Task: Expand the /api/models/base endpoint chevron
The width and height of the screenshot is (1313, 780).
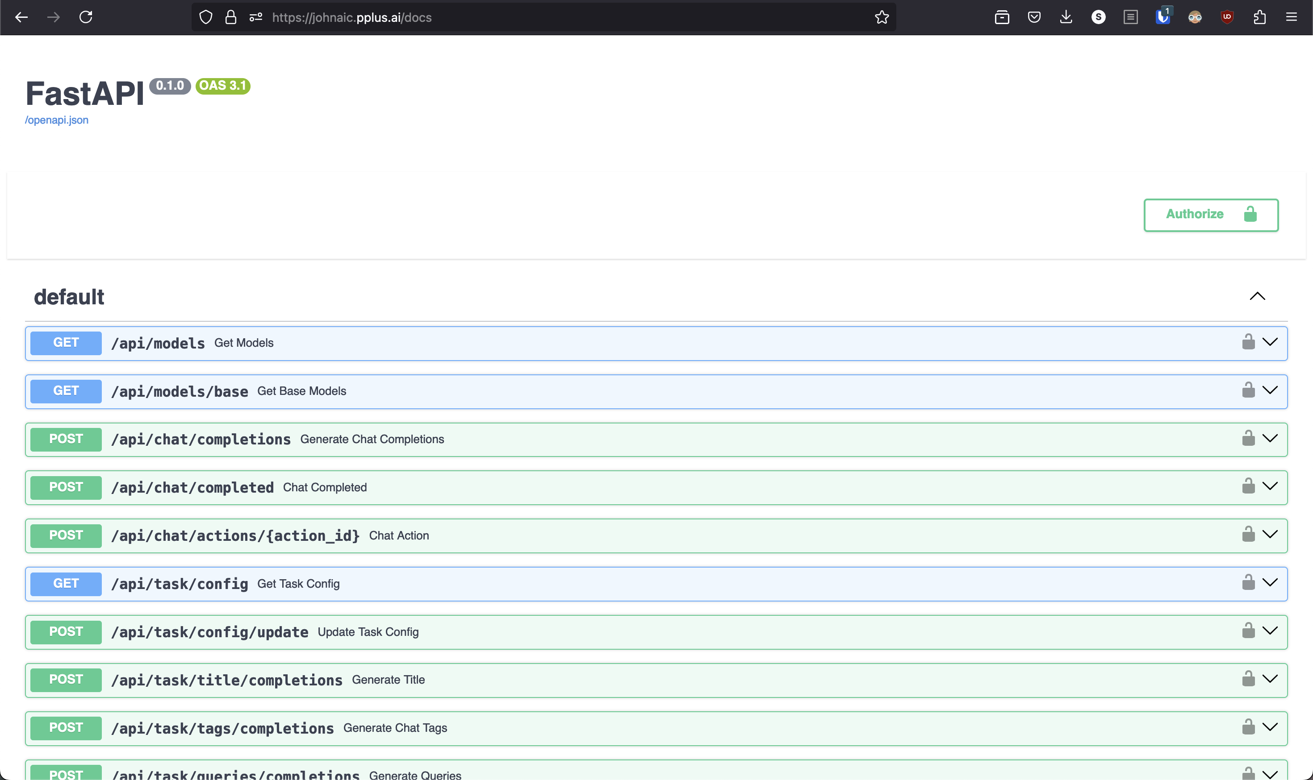Action: pyautogui.click(x=1270, y=390)
